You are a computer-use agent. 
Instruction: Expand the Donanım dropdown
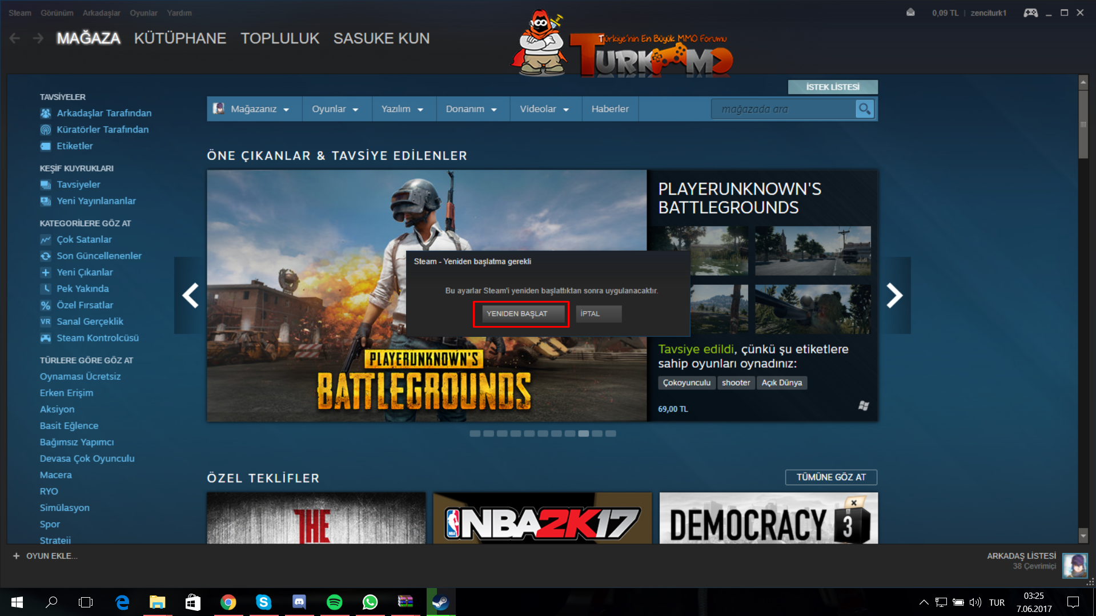[471, 108]
